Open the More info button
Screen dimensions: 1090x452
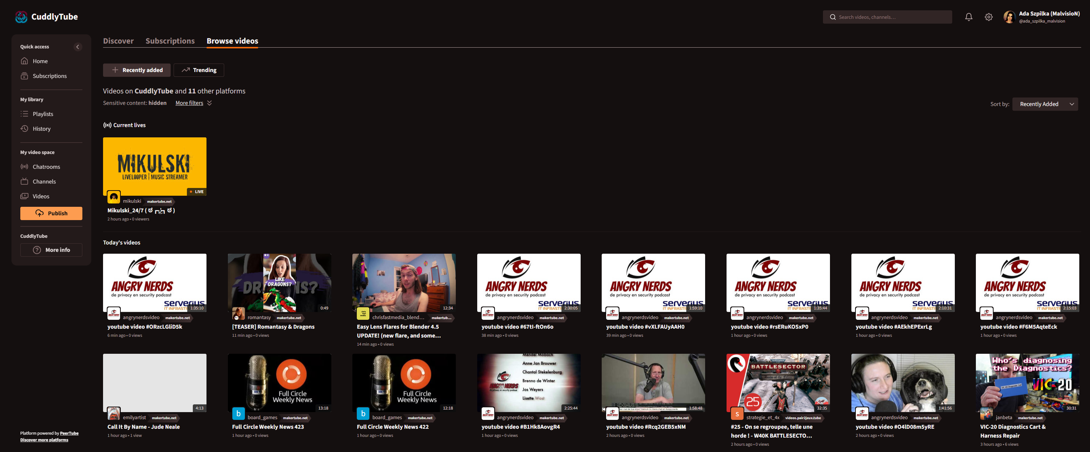(x=51, y=250)
